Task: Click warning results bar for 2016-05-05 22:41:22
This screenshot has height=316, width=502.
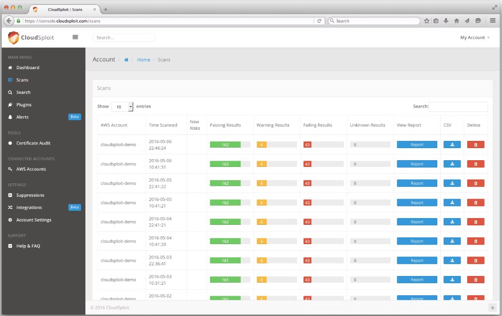Action: [277, 183]
